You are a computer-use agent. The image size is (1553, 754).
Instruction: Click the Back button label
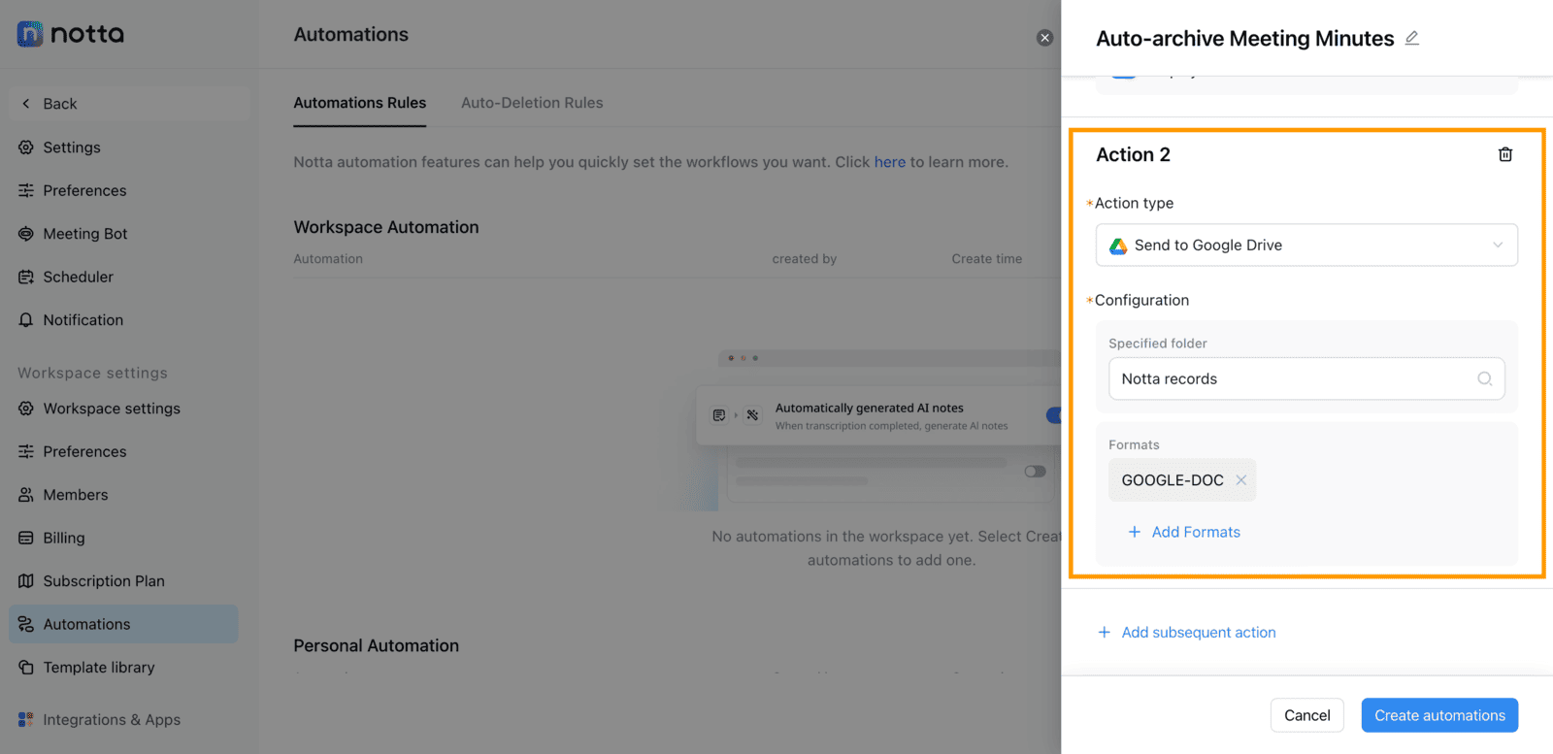(60, 104)
